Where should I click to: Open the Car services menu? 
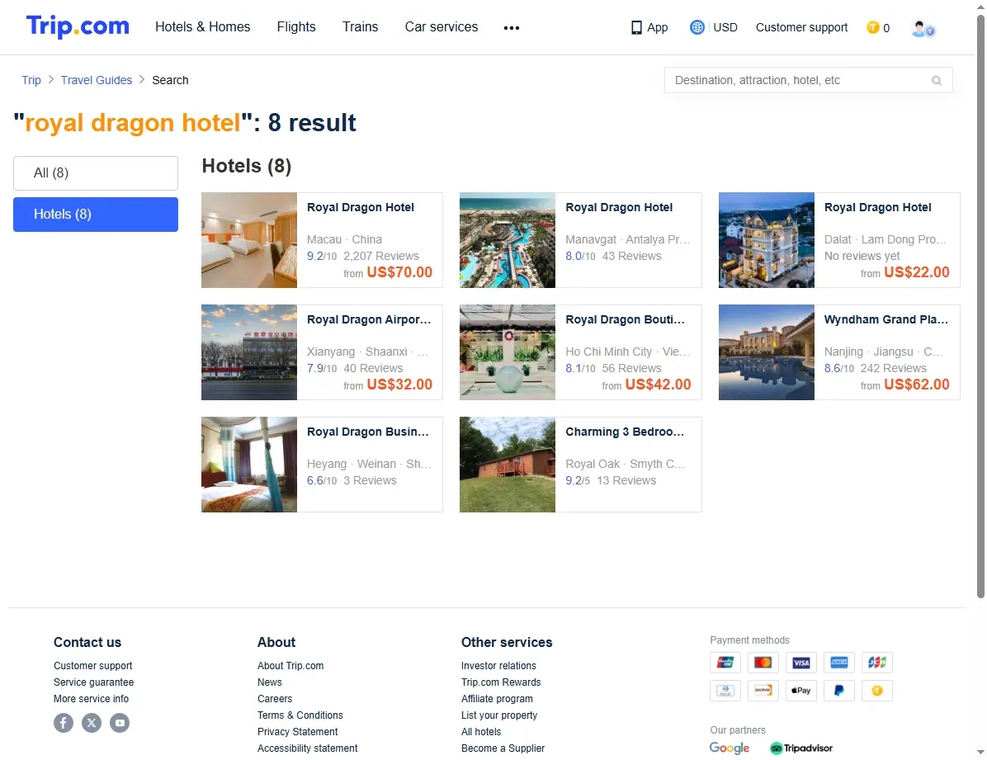442,27
